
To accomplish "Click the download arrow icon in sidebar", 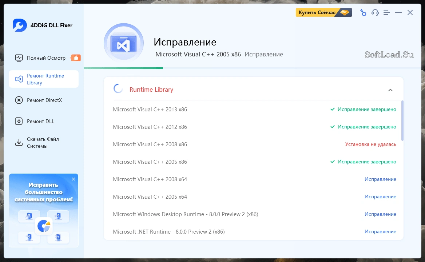I will [19, 143].
